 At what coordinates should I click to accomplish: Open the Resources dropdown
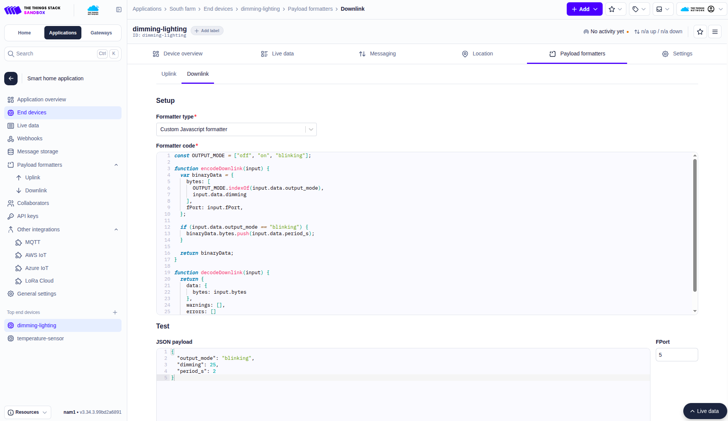click(x=28, y=412)
